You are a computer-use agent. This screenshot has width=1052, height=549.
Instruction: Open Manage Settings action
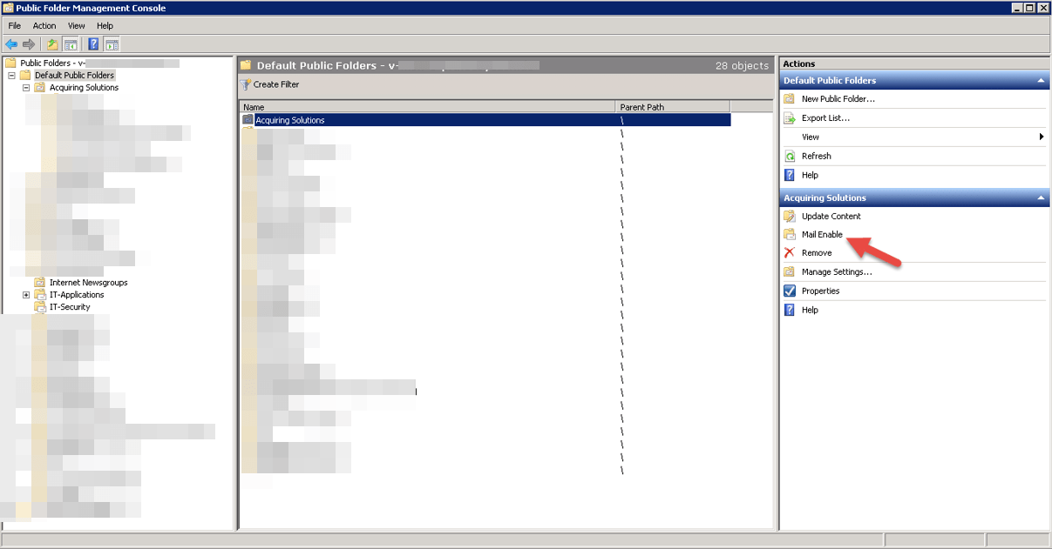(x=836, y=272)
